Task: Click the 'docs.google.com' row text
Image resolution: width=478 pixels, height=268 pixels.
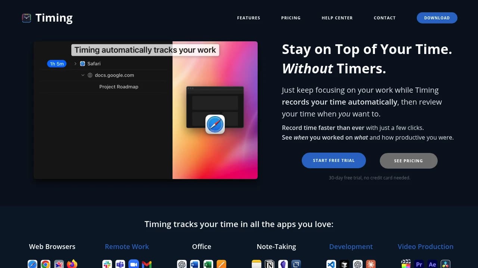Action: pos(114,75)
